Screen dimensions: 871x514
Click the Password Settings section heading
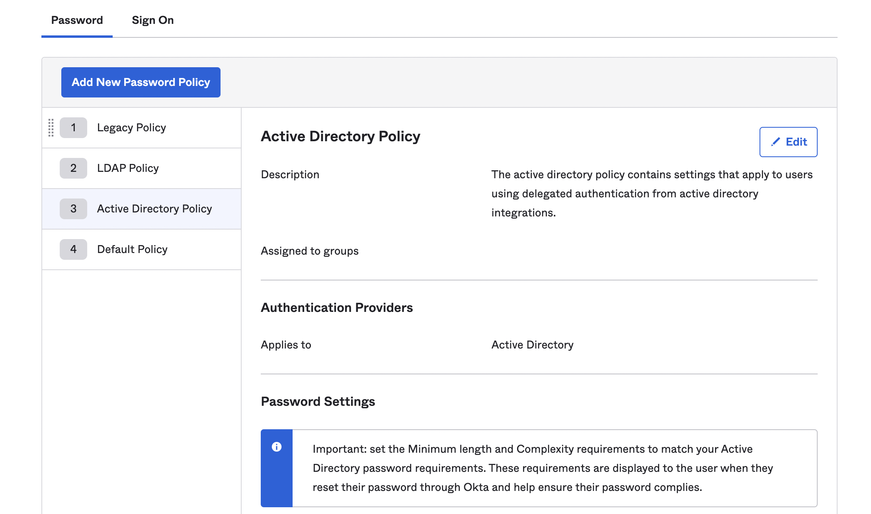pos(317,401)
